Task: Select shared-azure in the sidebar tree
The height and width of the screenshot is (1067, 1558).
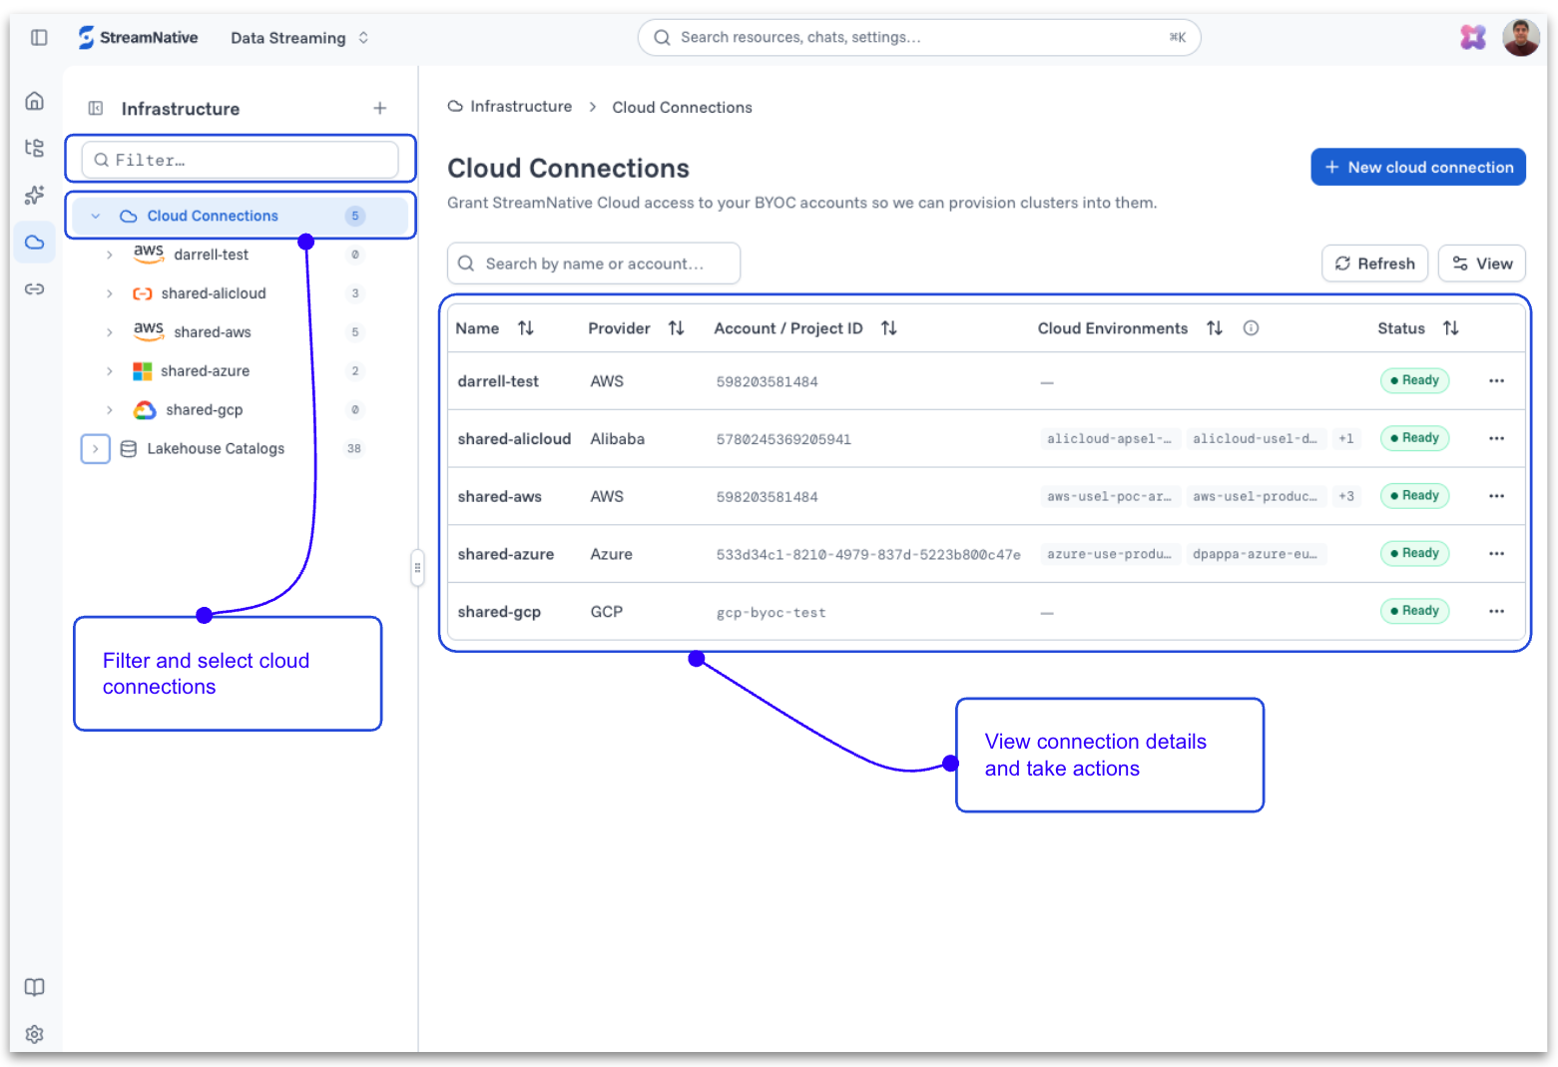Action: pos(206,371)
